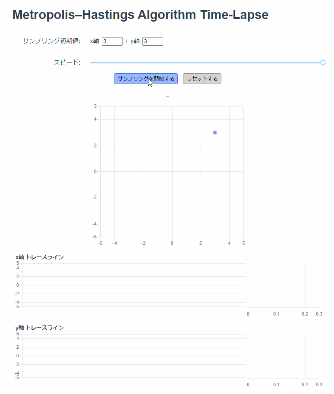Click inside the y軸 initial value field
The width and height of the screenshot is (334, 394).
click(152, 41)
